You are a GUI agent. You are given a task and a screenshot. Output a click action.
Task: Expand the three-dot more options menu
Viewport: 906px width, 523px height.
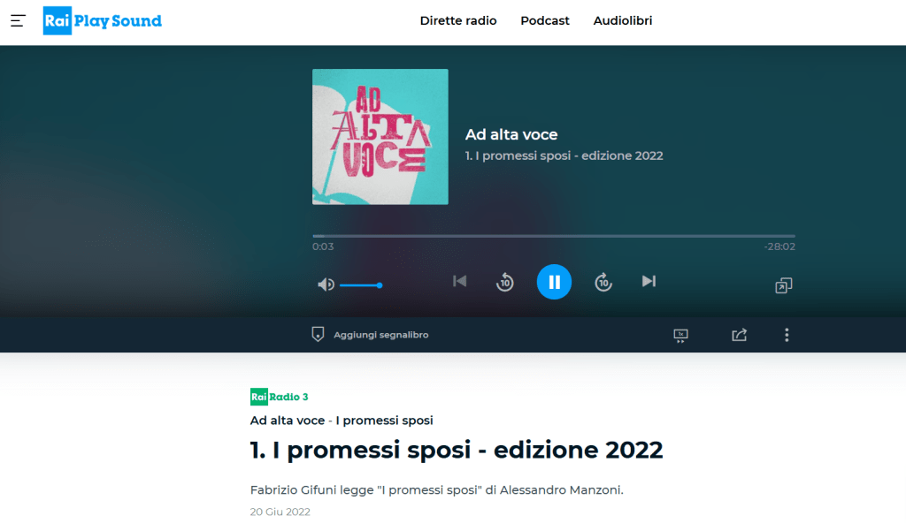[x=787, y=335]
